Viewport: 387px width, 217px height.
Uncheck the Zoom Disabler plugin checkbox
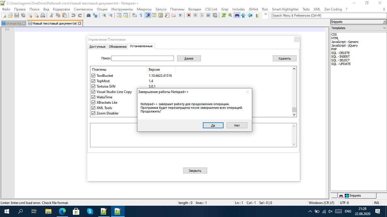[93, 113]
